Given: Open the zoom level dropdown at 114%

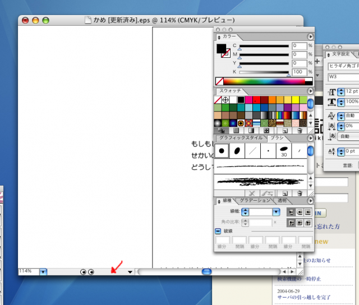Looking at the screenshot, I should pyautogui.click(x=43, y=271).
